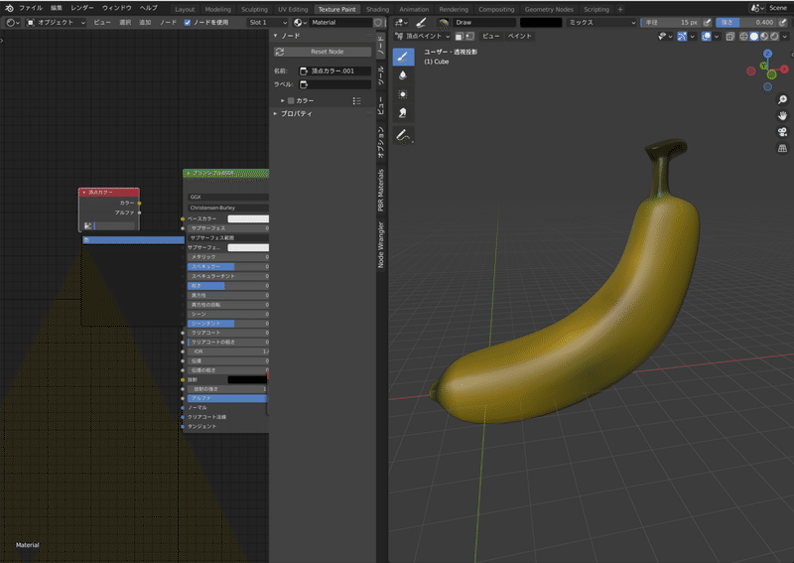Toggle vertex selection masking icon

pos(469,36)
